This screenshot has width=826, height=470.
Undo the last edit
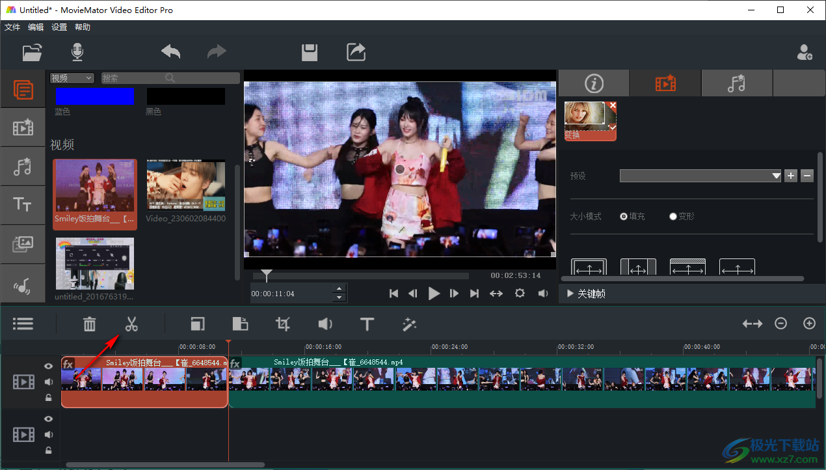coord(171,52)
